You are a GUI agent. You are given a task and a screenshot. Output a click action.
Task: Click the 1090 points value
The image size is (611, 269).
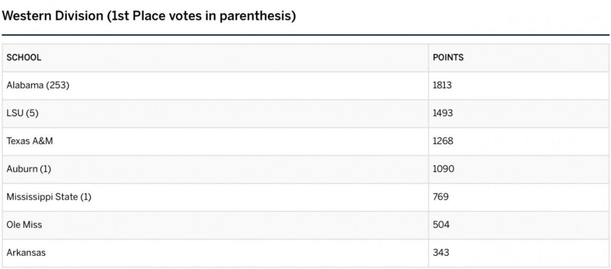click(443, 169)
